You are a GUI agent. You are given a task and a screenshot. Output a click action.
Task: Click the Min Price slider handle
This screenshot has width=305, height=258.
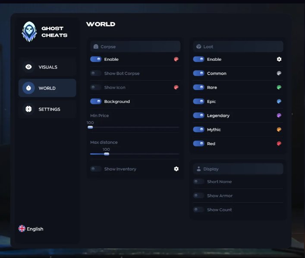click(x=90, y=127)
